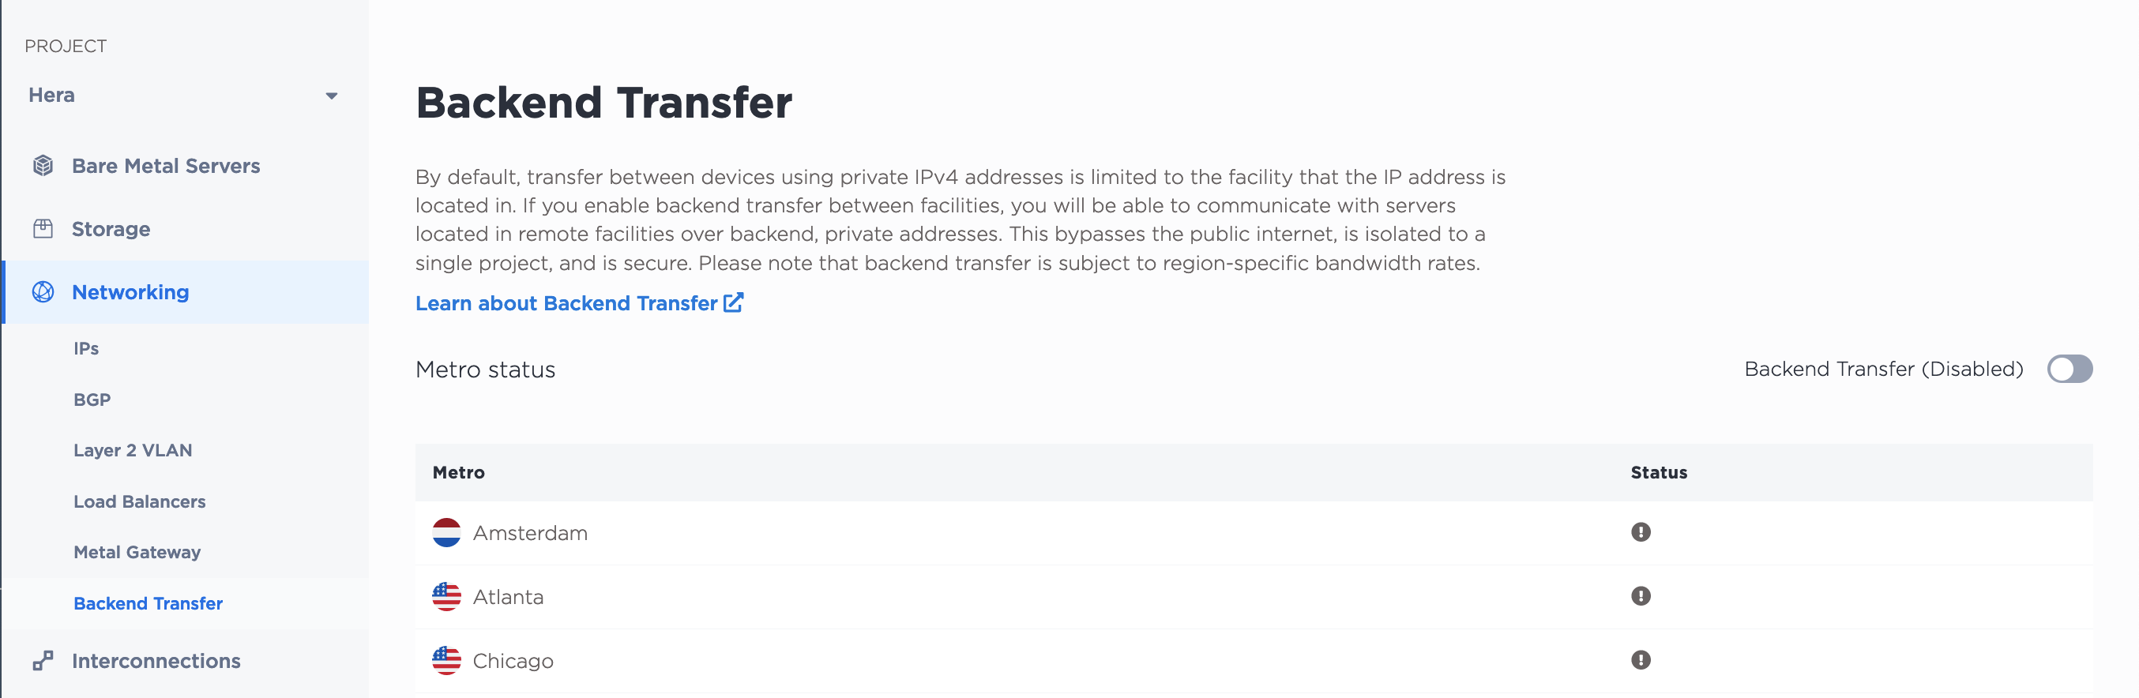Click Chicago's status warning icon
This screenshot has width=2139, height=698.
(x=1640, y=660)
